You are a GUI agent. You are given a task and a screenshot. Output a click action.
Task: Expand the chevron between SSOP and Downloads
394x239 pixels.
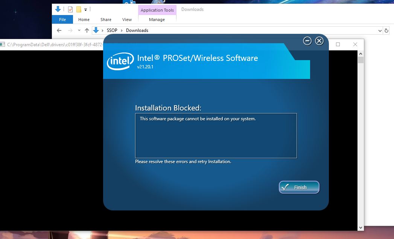pyautogui.click(x=122, y=30)
